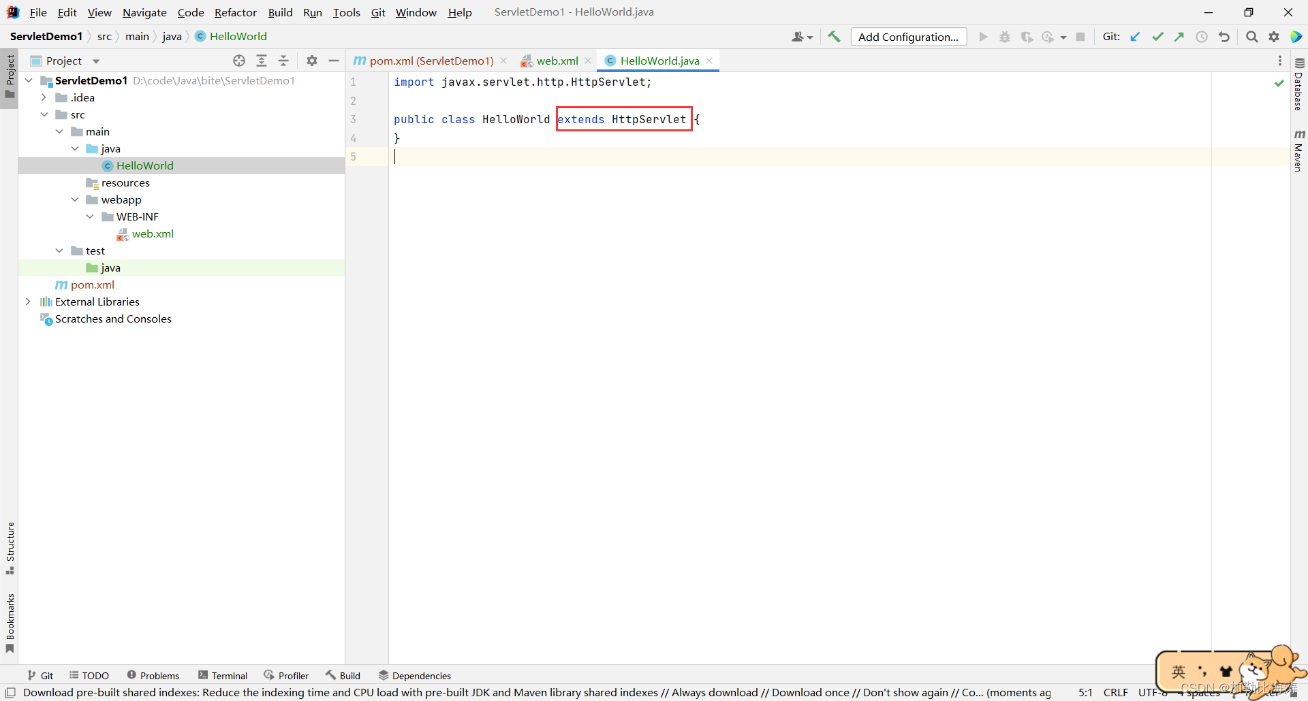Open the Refactor menu
The width and height of the screenshot is (1308, 701).
tap(236, 12)
